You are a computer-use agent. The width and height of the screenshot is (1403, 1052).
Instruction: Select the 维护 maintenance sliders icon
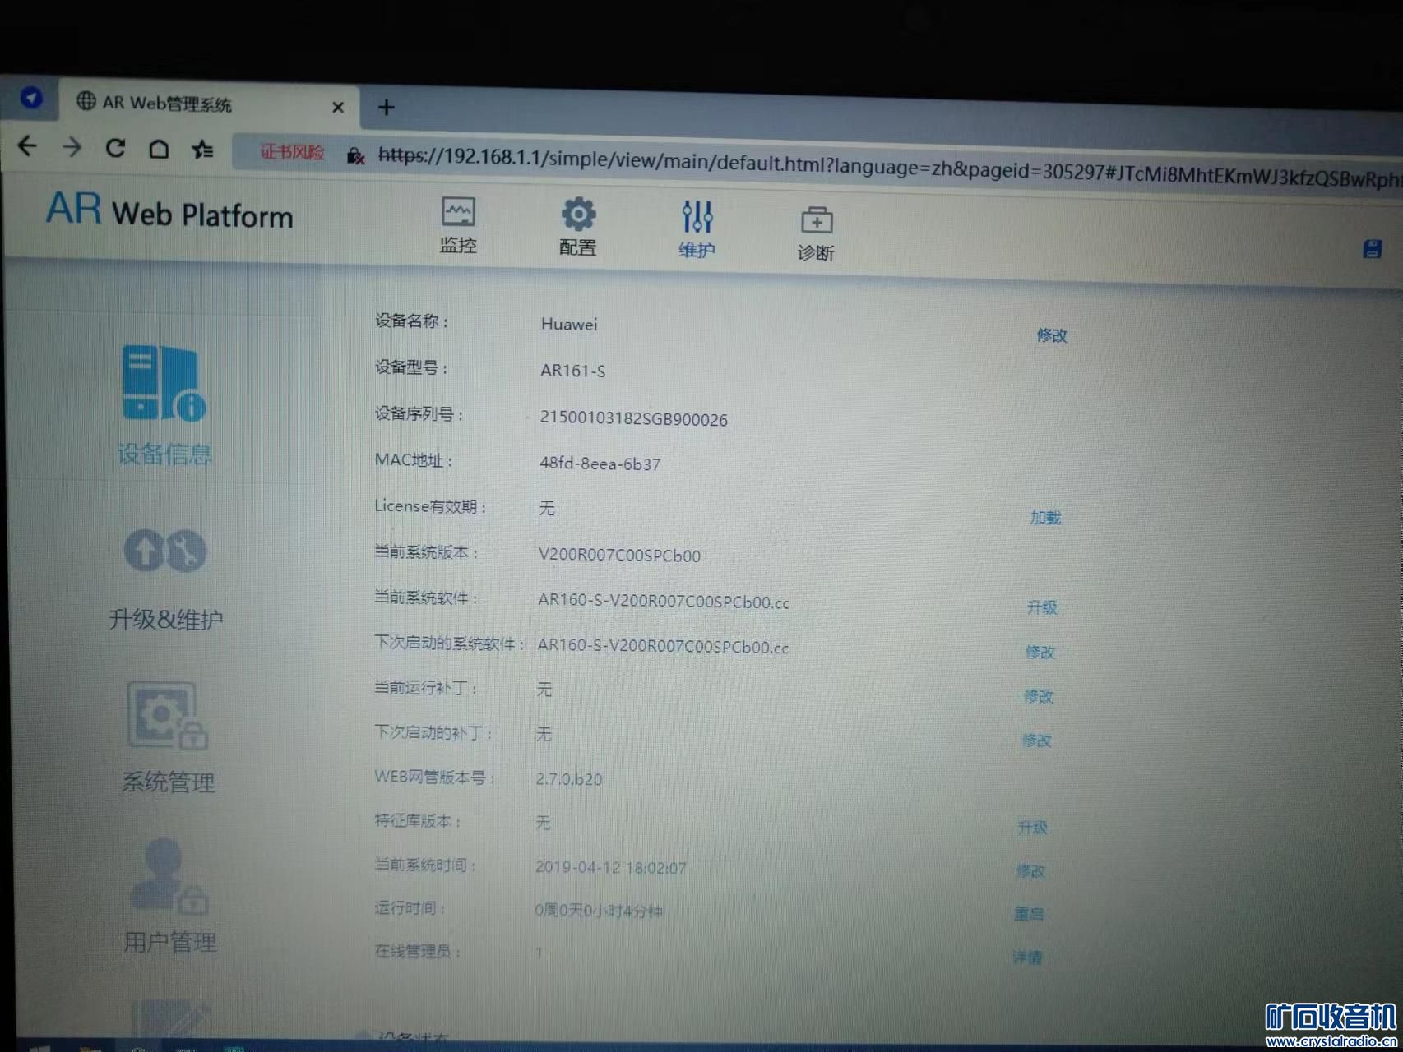697,229
